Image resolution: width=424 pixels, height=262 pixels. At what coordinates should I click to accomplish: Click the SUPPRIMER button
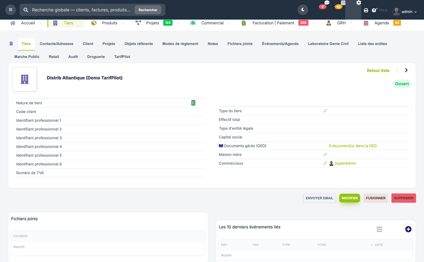(x=404, y=198)
